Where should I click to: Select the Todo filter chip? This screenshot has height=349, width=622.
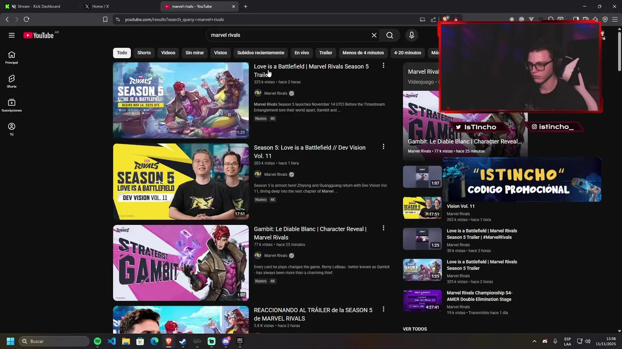tap(122, 52)
